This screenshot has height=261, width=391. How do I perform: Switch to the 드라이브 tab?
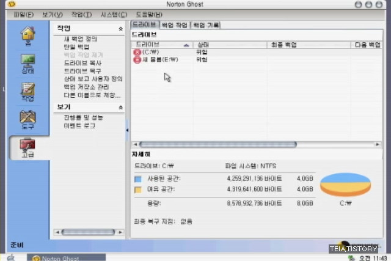[x=145, y=24]
